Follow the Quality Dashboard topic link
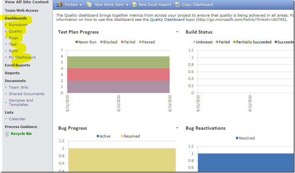Screen dimensions: 295x173 [167, 20]
